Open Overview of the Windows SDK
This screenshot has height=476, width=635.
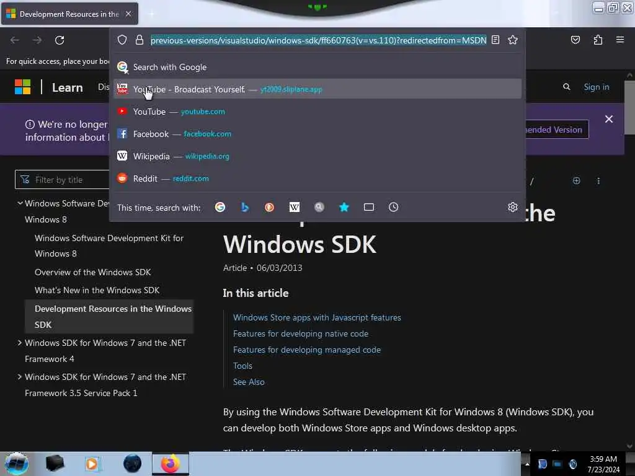[x=93, y=272]
